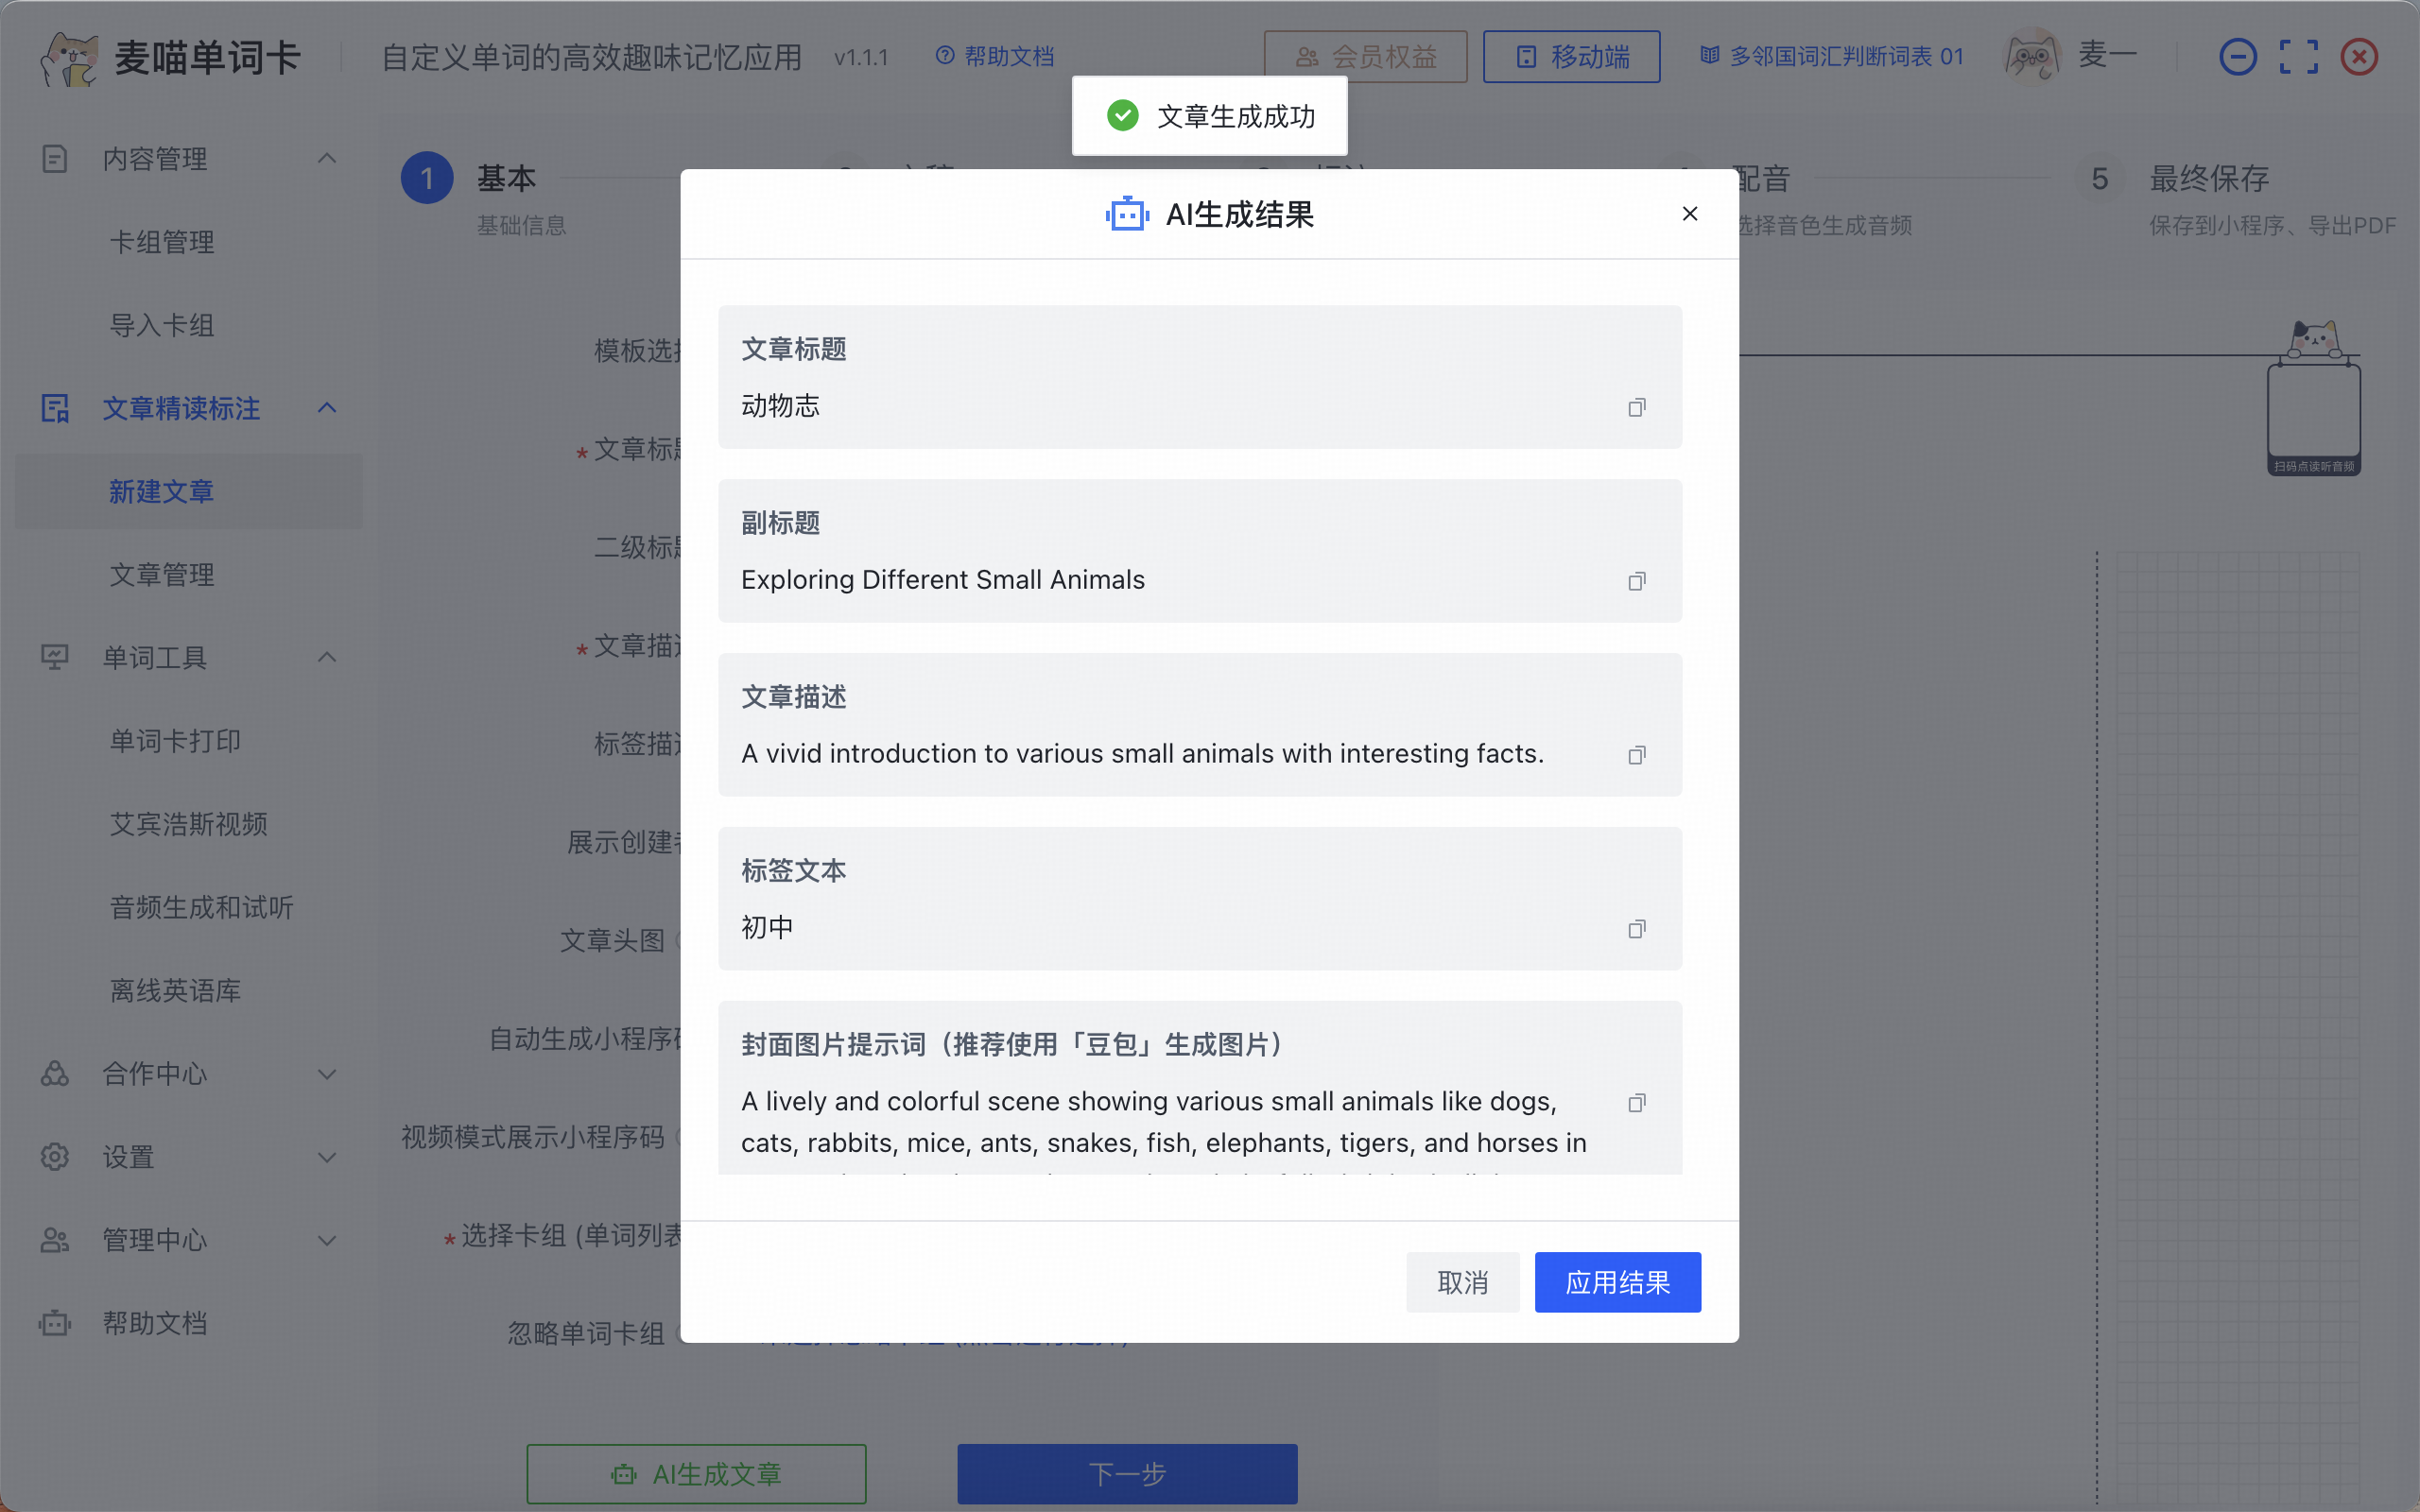The height and width of the screenshot is (1512, 2420).
Task: Open the 帮助文档 link in header
Action: click(x=996, y=57)
